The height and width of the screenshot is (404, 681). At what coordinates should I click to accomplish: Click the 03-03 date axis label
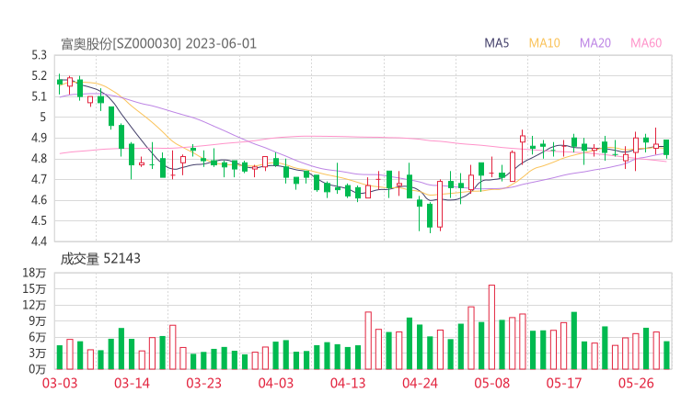click(x=60, y=383)
